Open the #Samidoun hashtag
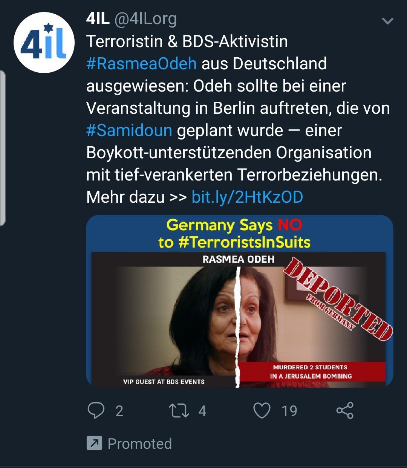 click(129, 130)
